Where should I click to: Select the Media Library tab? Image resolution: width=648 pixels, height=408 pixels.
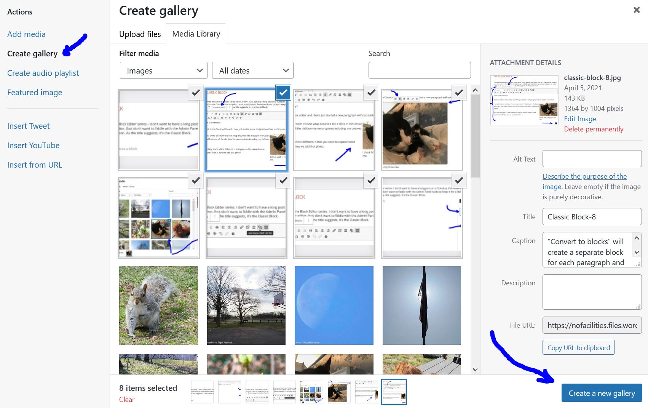click(196, 34)
